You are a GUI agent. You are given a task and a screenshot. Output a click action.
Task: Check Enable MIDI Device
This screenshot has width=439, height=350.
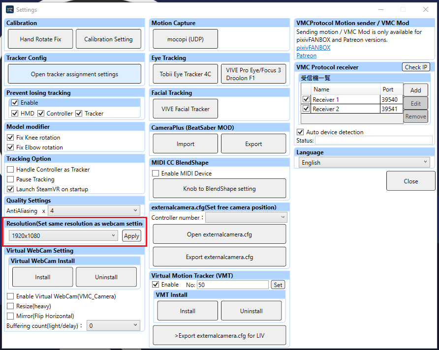click(x=156, y=174)
